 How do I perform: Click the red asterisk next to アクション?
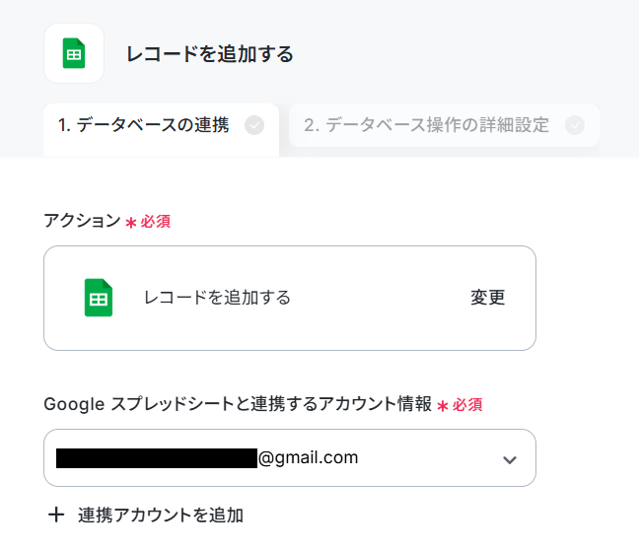(x=131, y=223)
